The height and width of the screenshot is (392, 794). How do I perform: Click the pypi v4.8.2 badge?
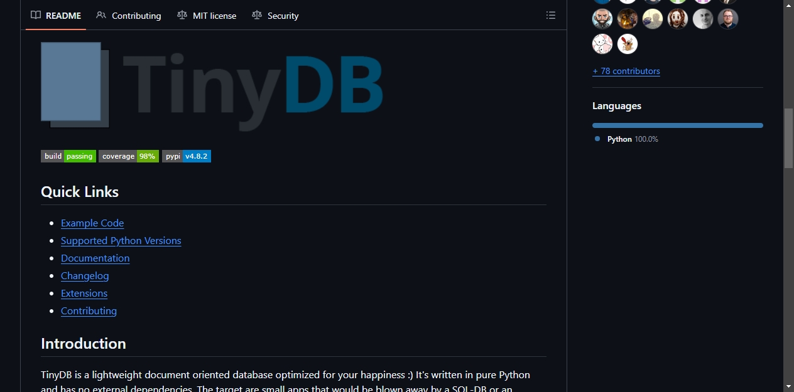coord(187,156)
